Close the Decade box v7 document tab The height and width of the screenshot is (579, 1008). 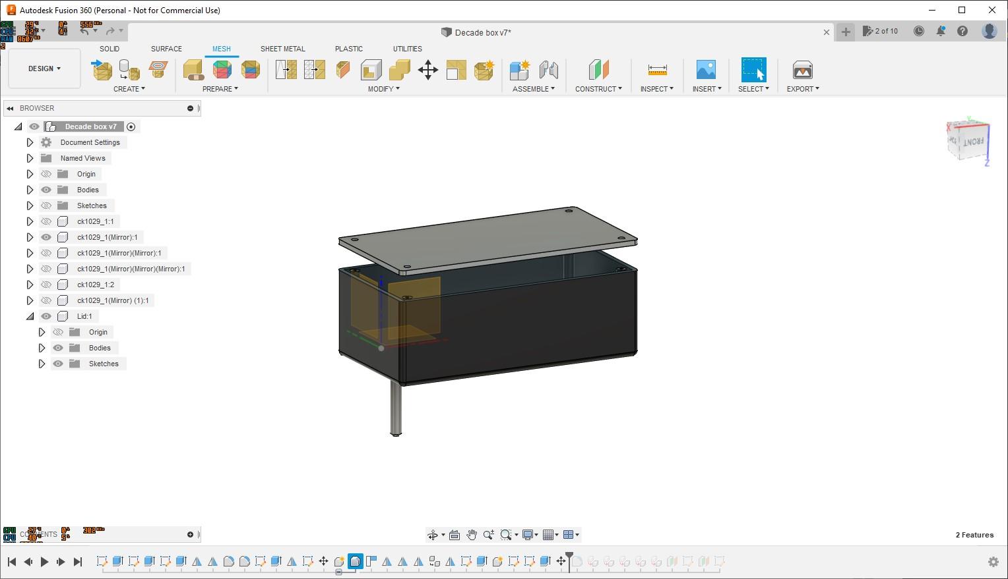click(826, 32)
